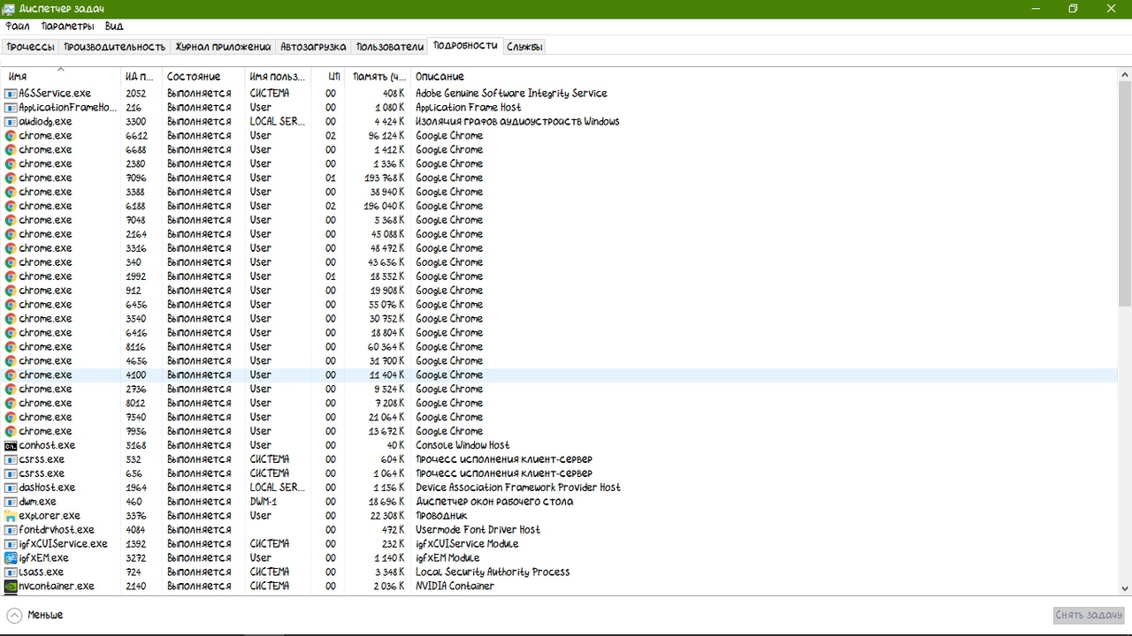Viewport: 1132px width, 636px height.
Task: Click description 'Device Association Framework Provider Host'
Action: pyautogui.click(x=518, y=488)
